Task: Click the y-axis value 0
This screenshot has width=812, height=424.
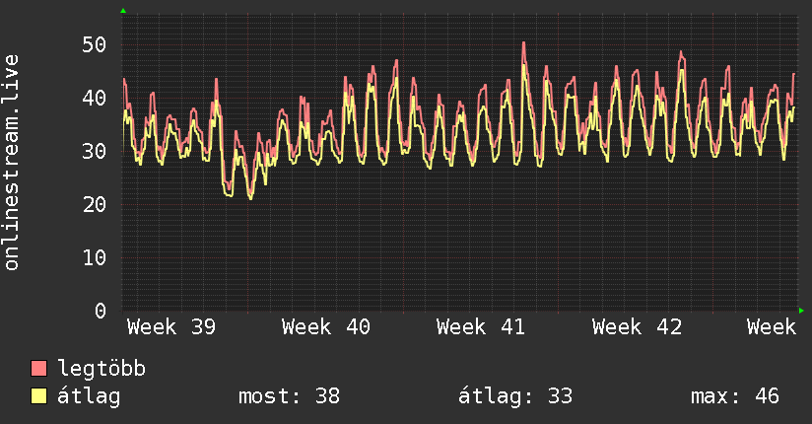Action: 101,311
